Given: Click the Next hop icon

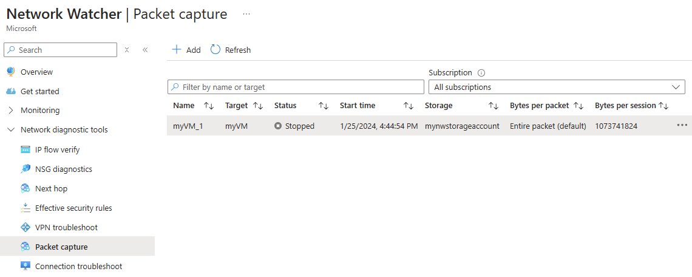Looking at the screenshot, I should pyautogui.click(x=25, y=189).
